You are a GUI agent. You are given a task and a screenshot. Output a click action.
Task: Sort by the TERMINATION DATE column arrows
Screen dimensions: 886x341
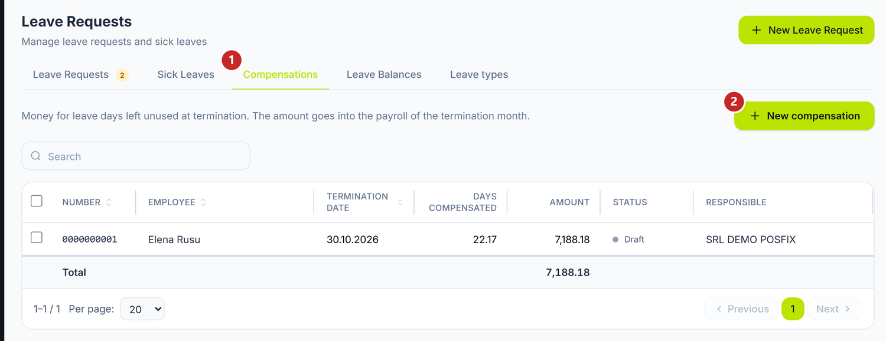click(400, 202)
